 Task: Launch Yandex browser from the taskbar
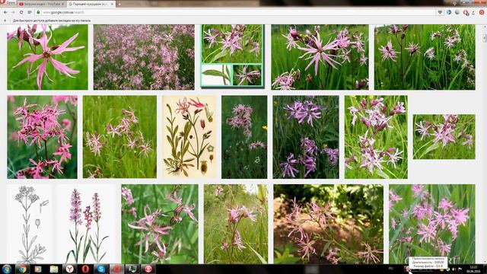(x=70, y=269)
